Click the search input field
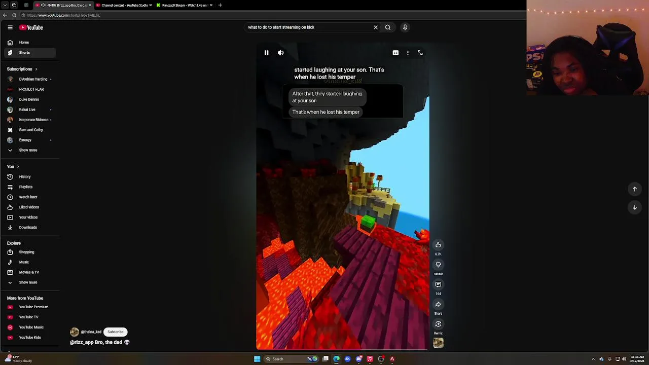 (x=308, y=27)
